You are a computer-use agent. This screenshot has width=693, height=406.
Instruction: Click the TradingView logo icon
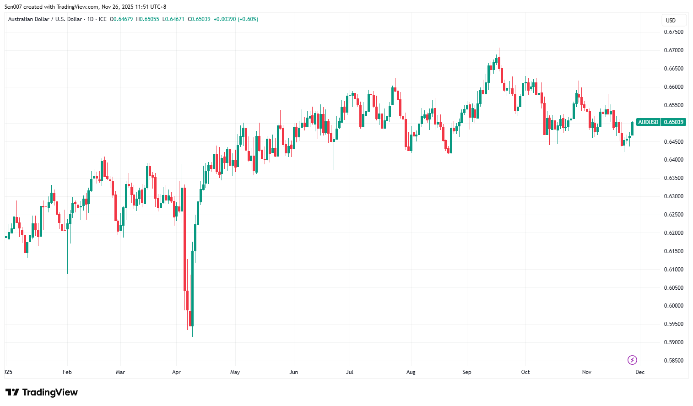click(12, 392)
